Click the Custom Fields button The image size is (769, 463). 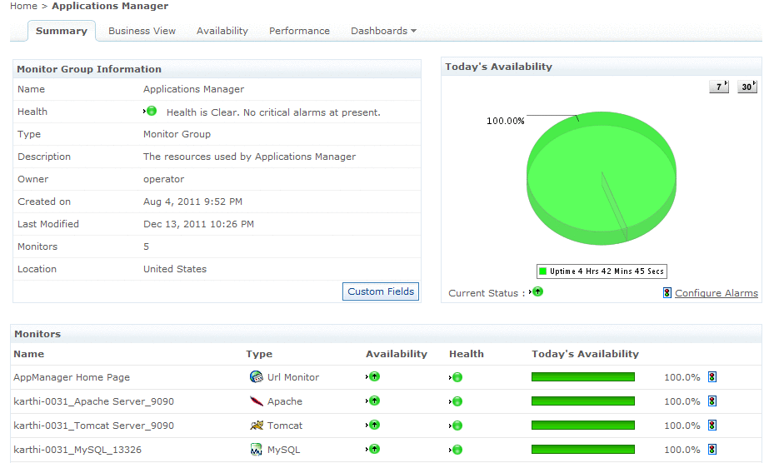pyautogui.click(x=381, y=291)
